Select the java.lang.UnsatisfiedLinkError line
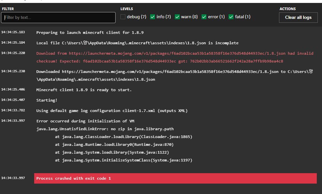The image size is (322, 194). coord(105,129)
